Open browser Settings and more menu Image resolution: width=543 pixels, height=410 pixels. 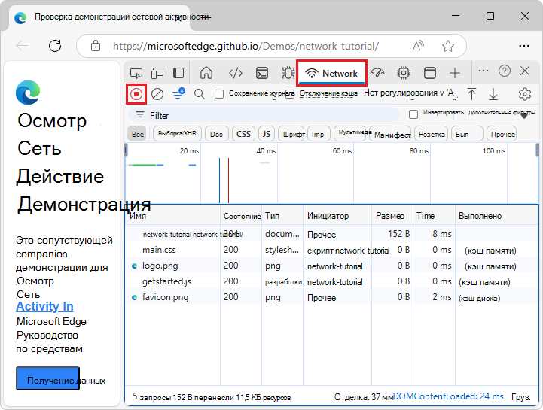coord(524,46)
